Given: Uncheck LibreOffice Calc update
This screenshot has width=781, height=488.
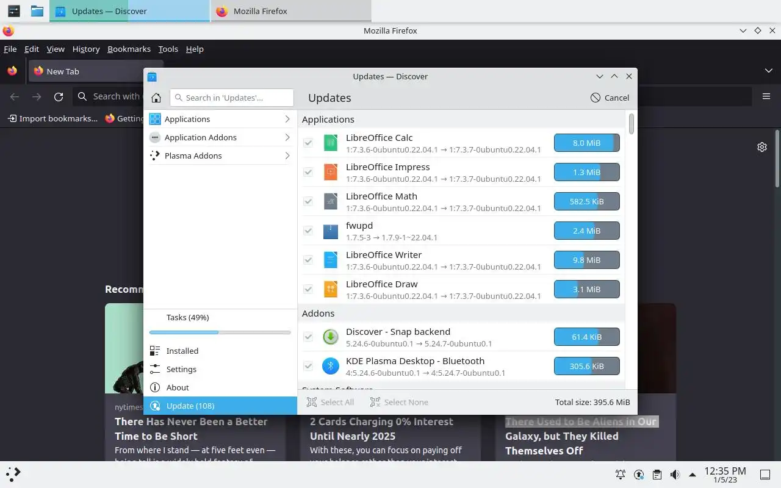Looking at the screenshot, I should click(x=308, y=143).
